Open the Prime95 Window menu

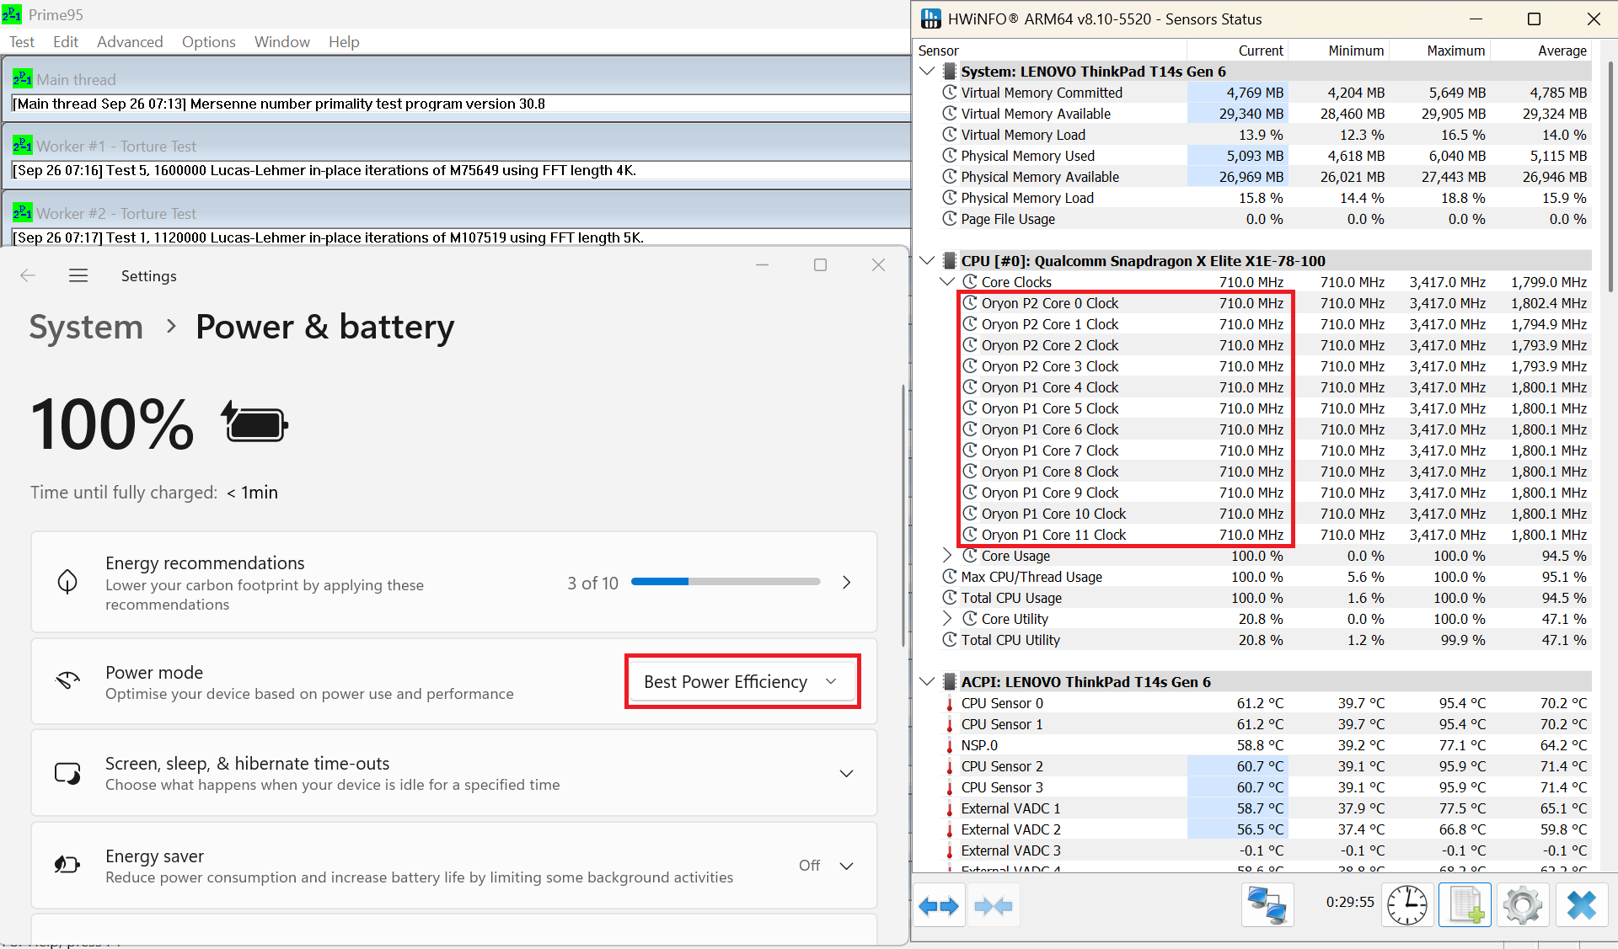[x=281, y=42]
